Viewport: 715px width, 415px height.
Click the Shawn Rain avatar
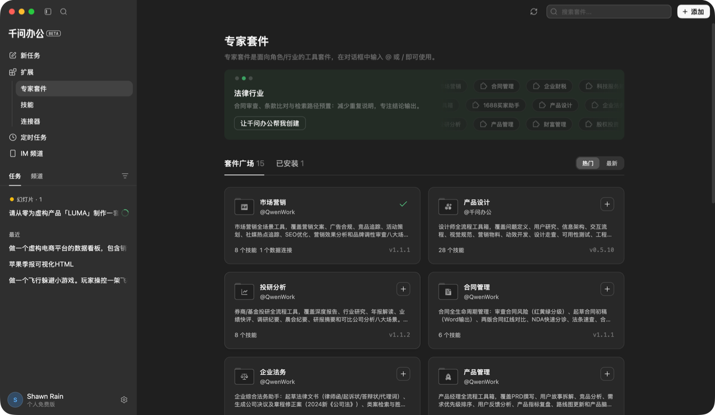pos(15,400)
